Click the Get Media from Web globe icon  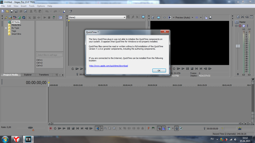19,17
